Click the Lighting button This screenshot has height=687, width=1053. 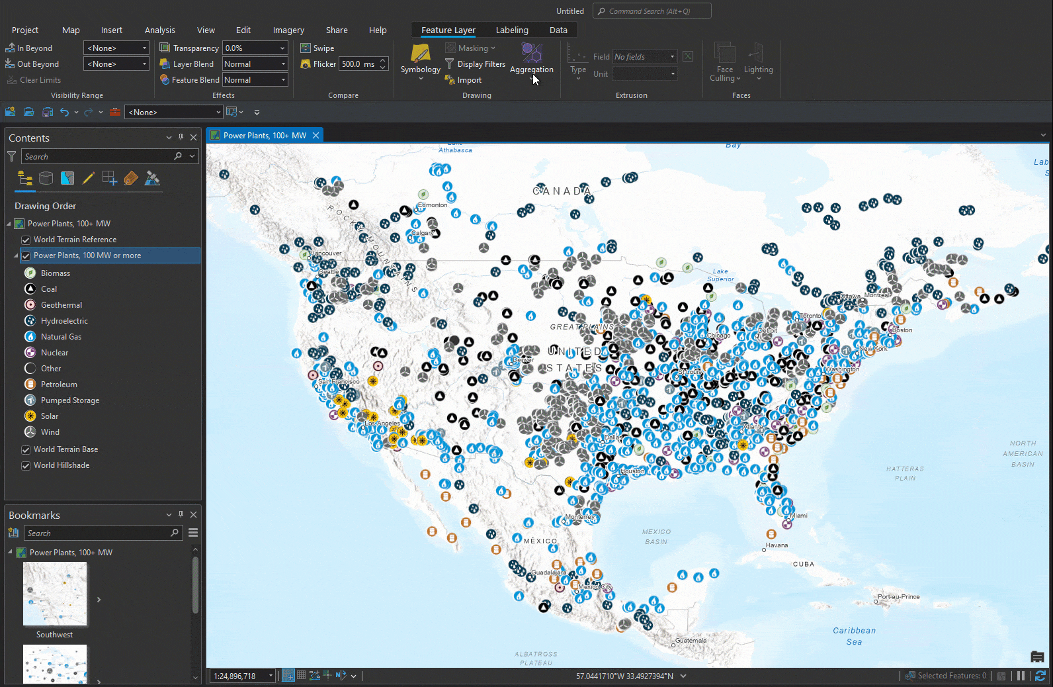(x=758, y=62)
